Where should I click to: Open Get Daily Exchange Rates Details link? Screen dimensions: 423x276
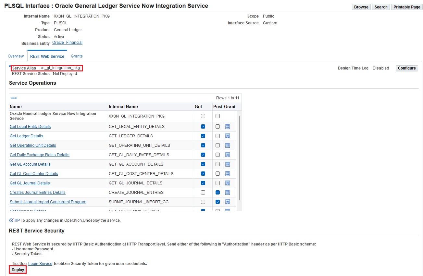tap(40, 155)
